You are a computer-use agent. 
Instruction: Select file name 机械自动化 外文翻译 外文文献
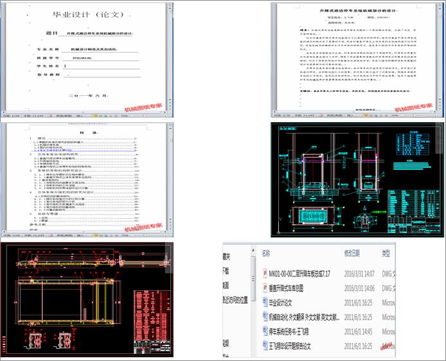click(x=304, y=317)
